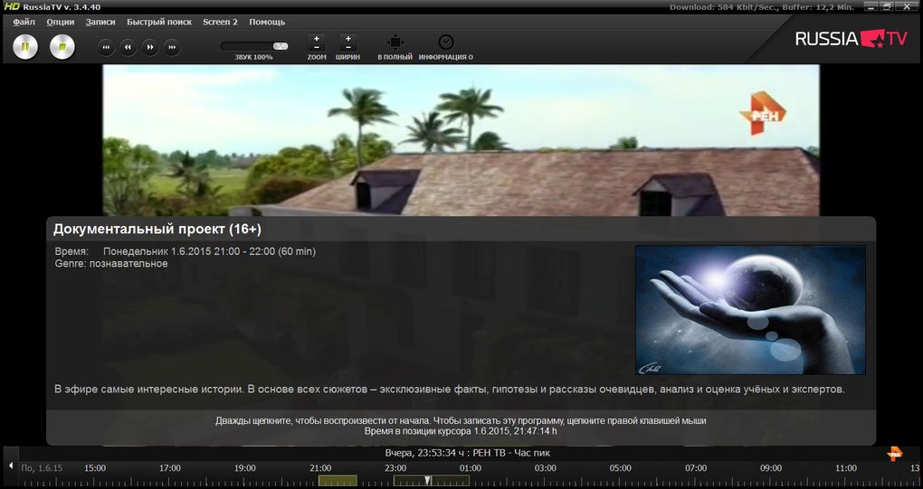Open the Опции menu
Viewport: 923px width, 489px height.
click(x=61, y=22)
